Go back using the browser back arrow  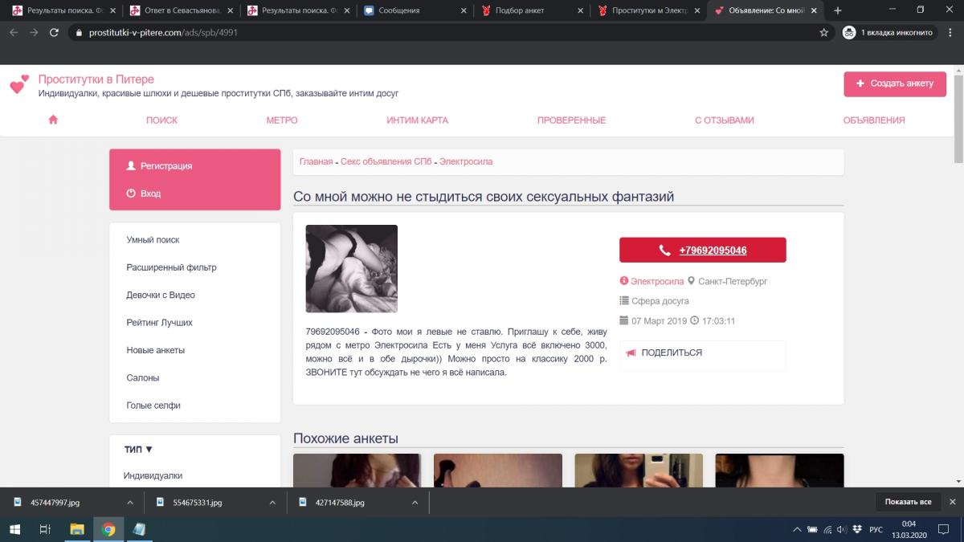[14, 33]
